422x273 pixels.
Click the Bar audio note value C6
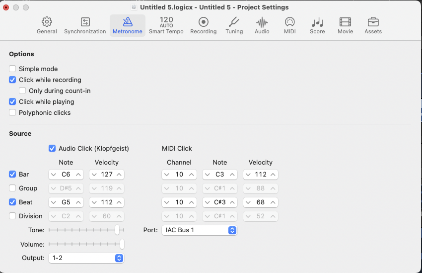[x=66, y=175]
